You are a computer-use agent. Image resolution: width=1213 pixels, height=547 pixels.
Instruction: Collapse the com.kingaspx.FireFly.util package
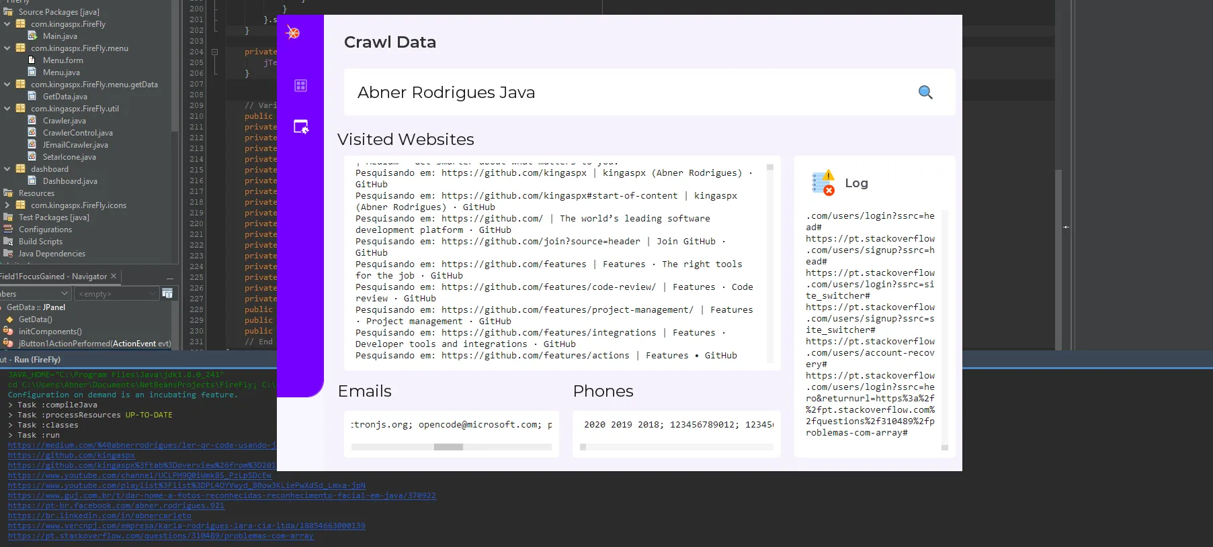[7, 108]
